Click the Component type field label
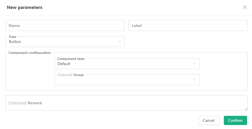Screen dimensions: 252x129 coord(71,59)
